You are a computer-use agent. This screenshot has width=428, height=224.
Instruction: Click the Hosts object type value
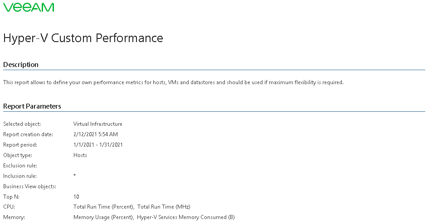[x=80, y=155]
